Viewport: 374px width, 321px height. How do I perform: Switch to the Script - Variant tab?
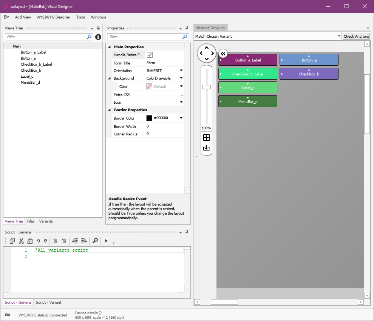tap(49, 302)
